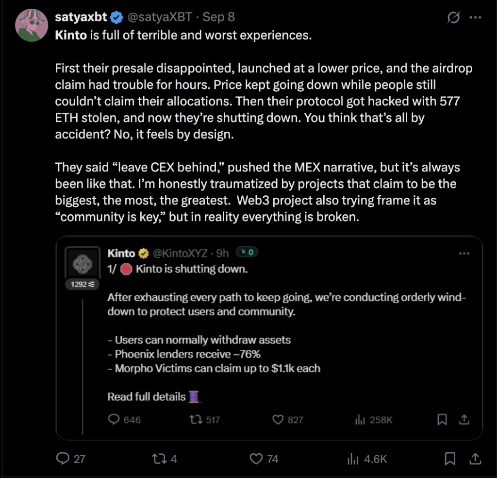
Task: Repost satyaxbt's tweet
Action: pyautogui.click(x=158, y=458)
